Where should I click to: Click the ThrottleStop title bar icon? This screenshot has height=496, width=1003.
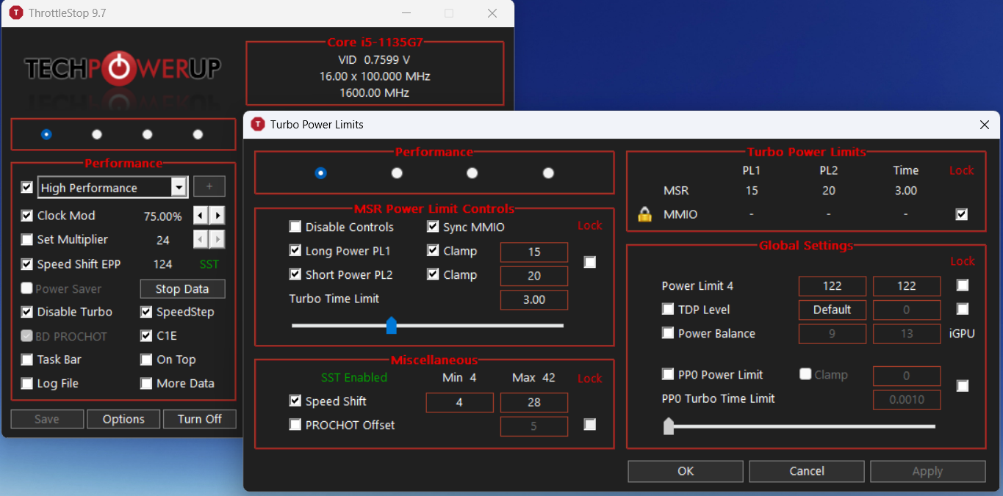15,13
